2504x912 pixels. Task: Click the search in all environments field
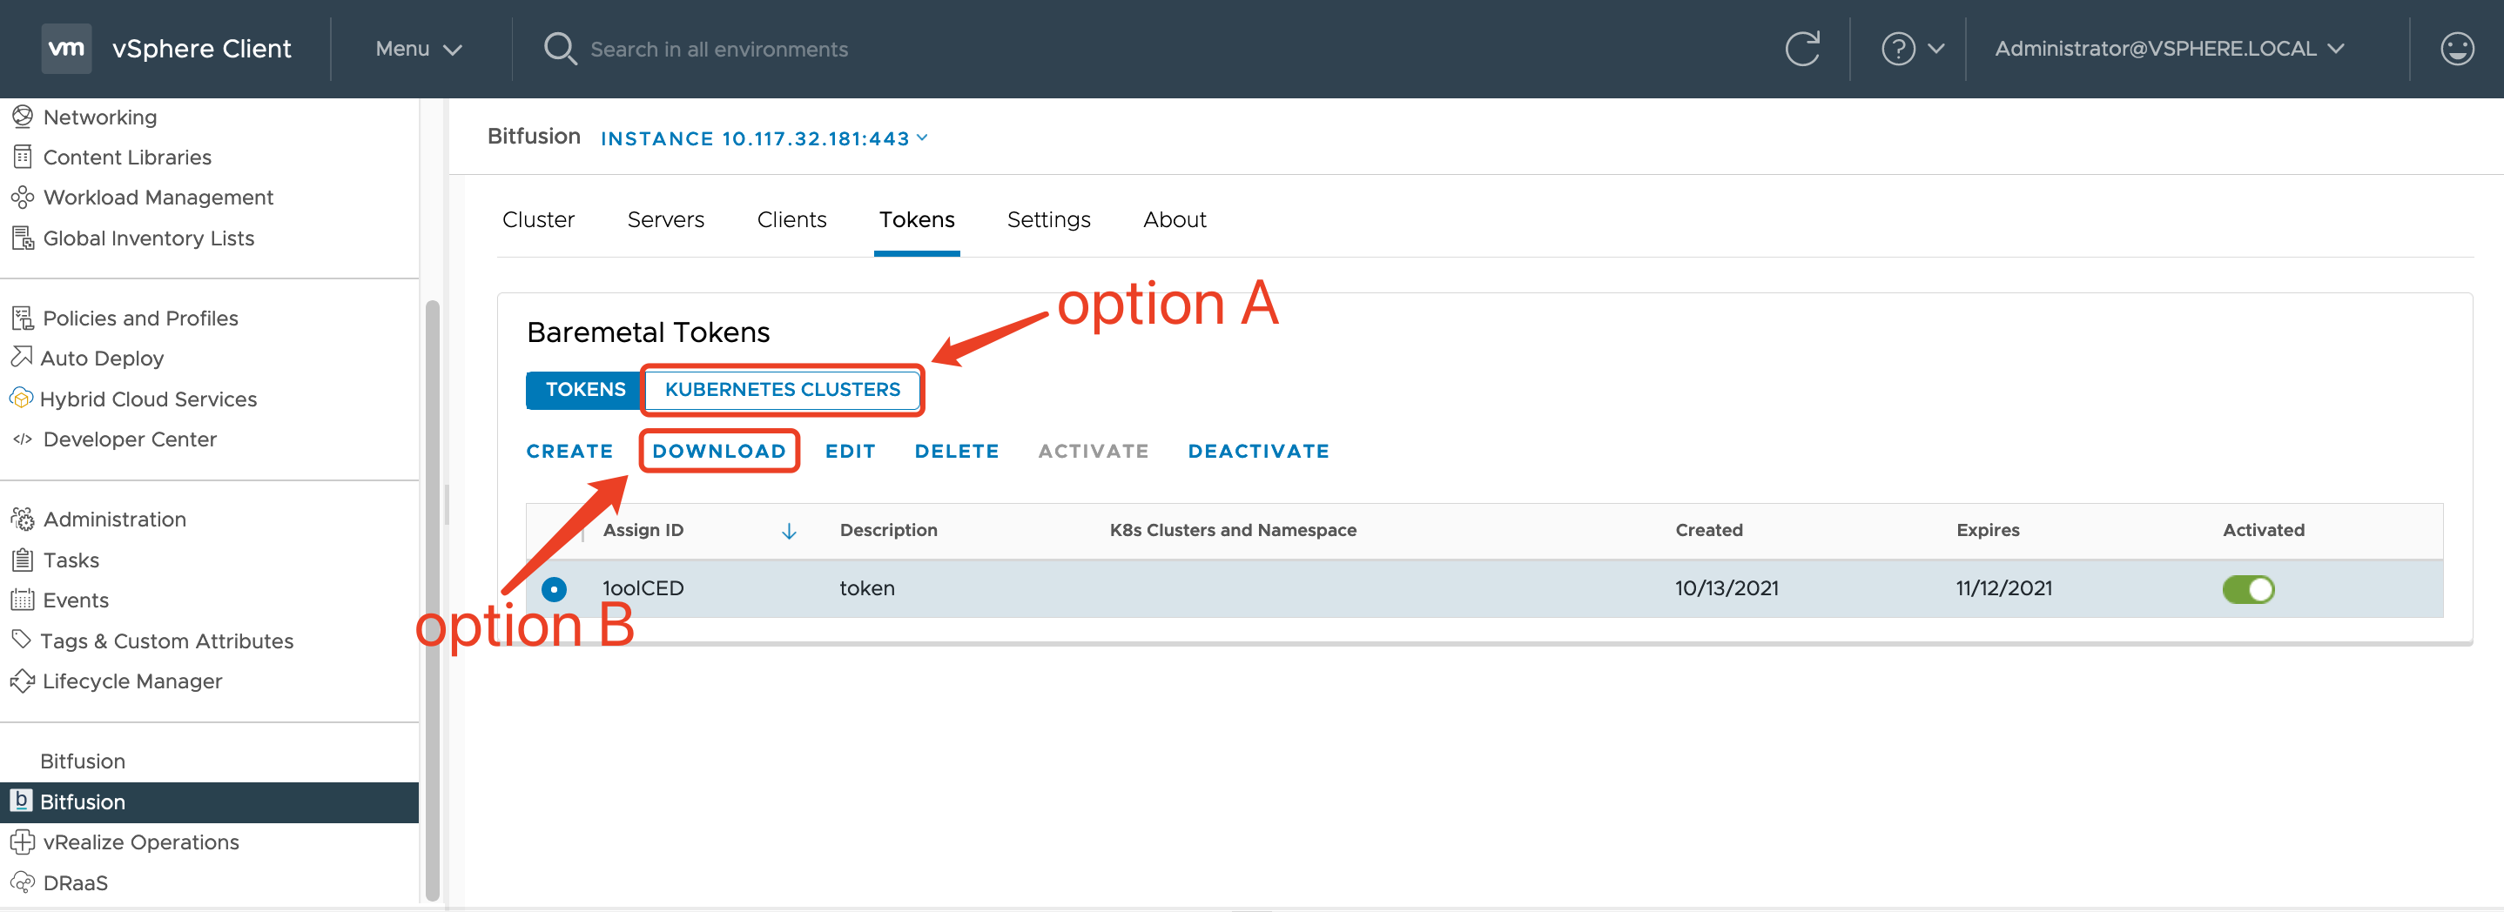(718, 49)
